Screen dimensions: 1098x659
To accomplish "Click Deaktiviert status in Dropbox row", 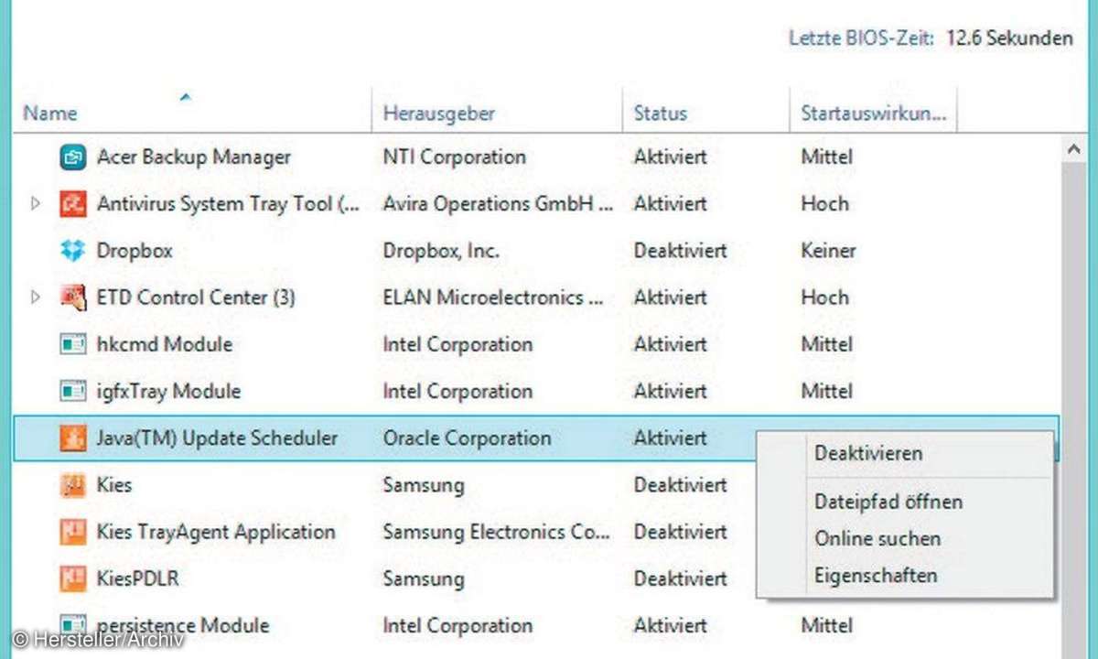I will point(680,251).
